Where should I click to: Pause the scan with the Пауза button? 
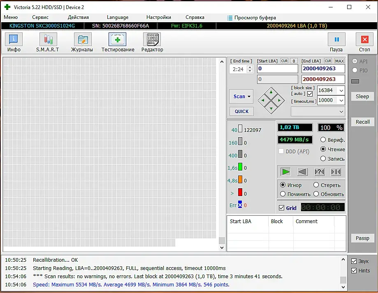click(x=336, y=43)
